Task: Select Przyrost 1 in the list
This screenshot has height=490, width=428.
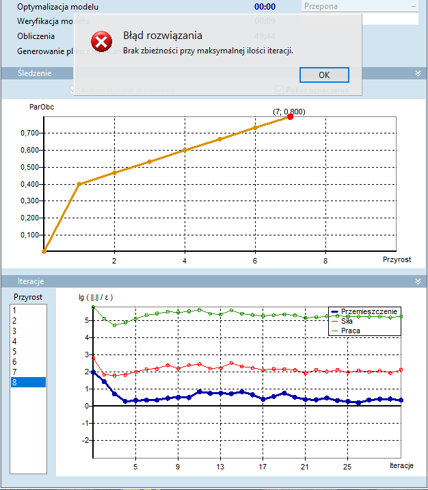Action: 29,310
